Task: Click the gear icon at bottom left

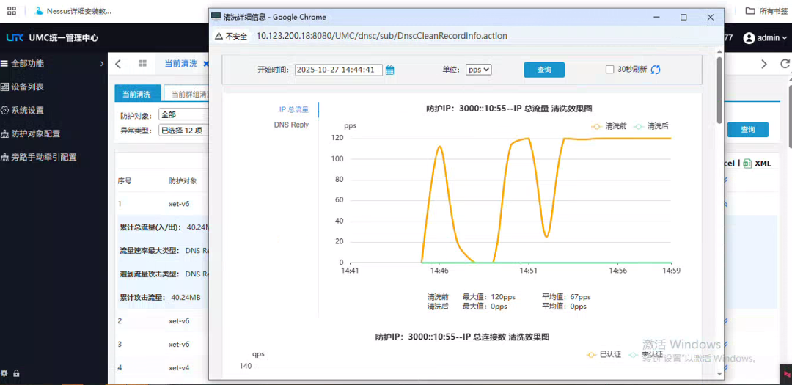Action: tap(4, 373)
